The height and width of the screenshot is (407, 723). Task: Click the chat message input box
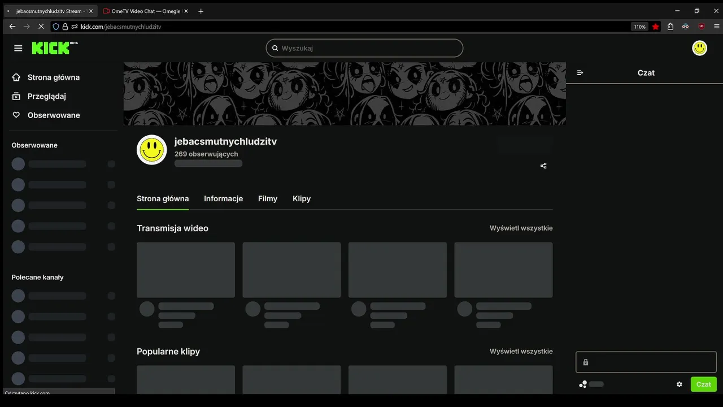tap(646, 362)
